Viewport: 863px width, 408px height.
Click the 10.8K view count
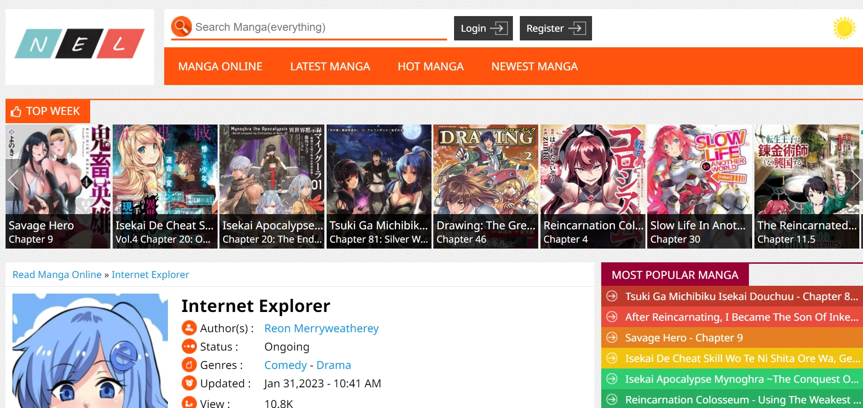(x=278, y=403)
